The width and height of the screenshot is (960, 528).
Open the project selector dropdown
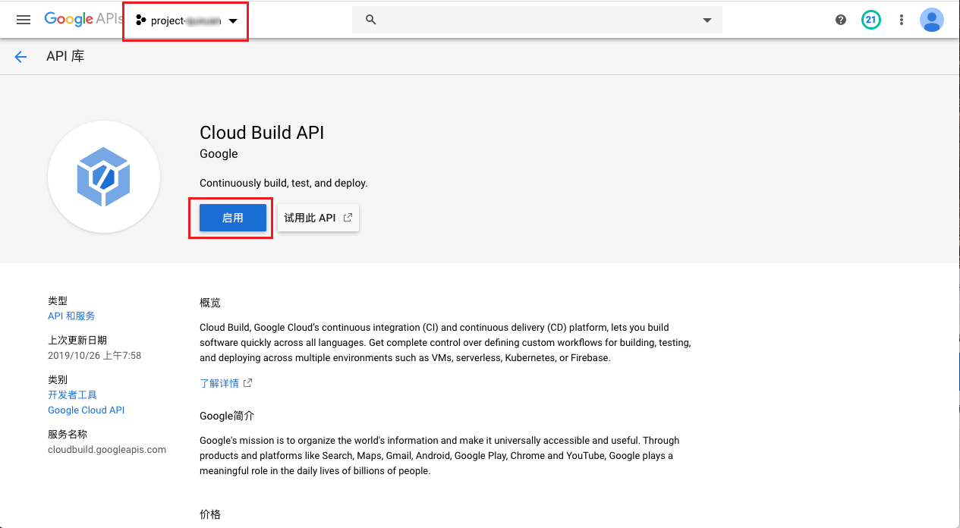(x=187, y=21)
